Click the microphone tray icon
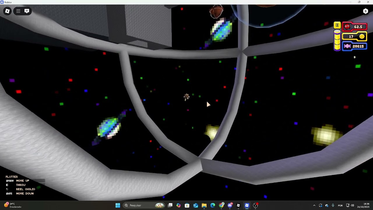This screenshot has height=210, width=373. tap(333, 205)
